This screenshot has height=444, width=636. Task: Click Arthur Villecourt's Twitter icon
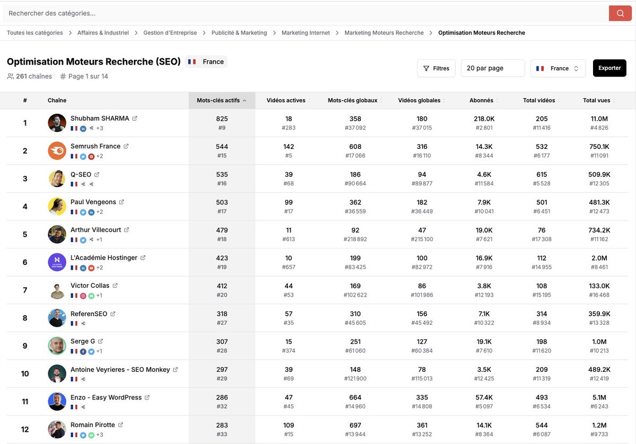click(83, 240)
